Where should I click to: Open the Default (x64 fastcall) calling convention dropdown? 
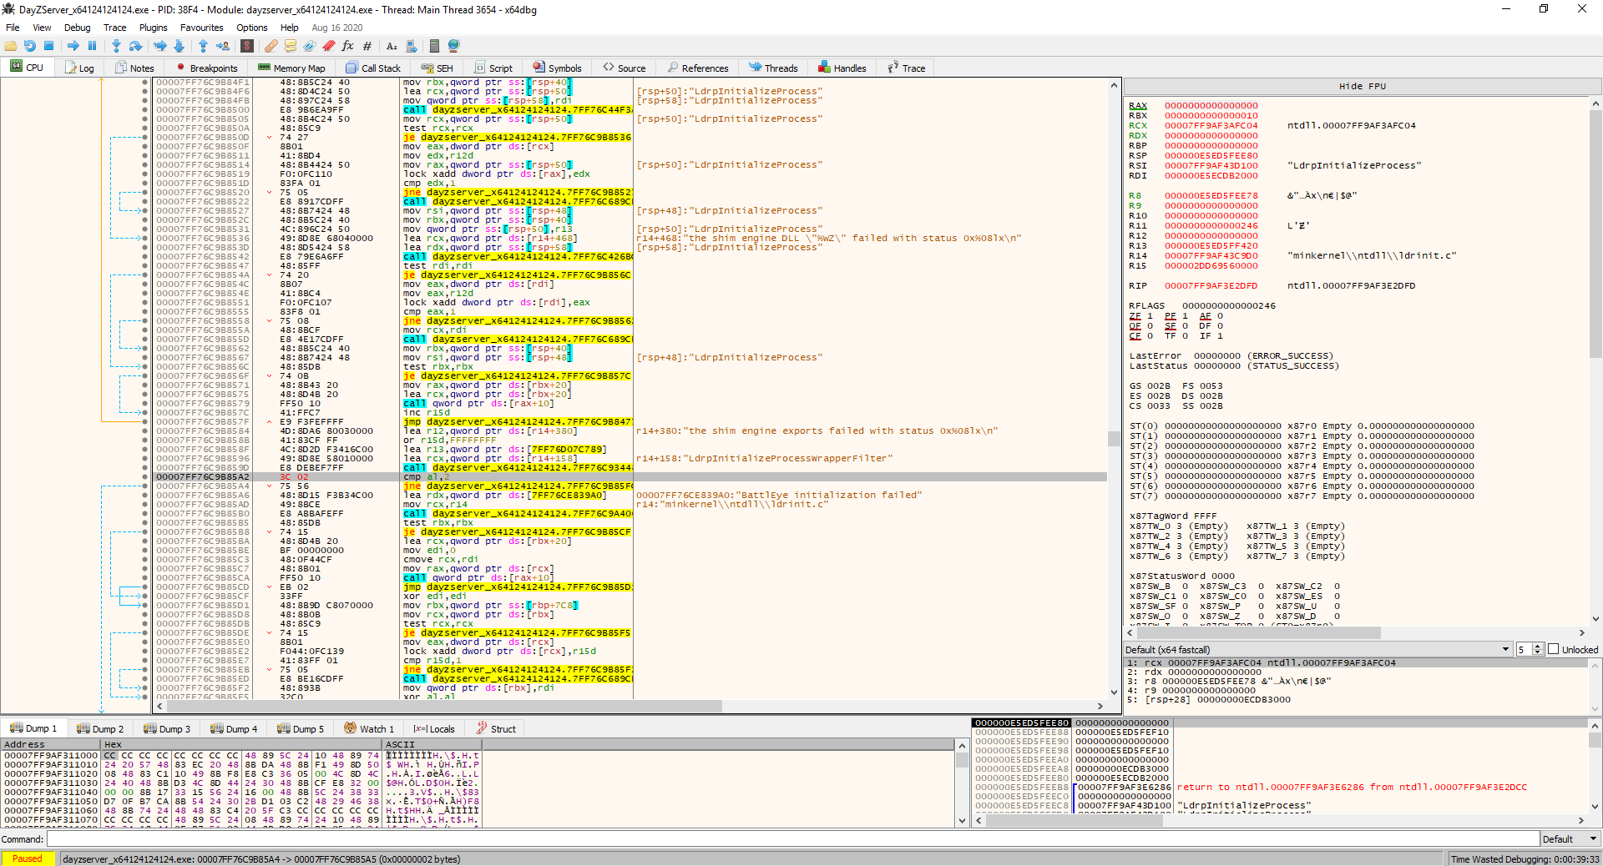pyautogui.click(x=1505, y=649)
